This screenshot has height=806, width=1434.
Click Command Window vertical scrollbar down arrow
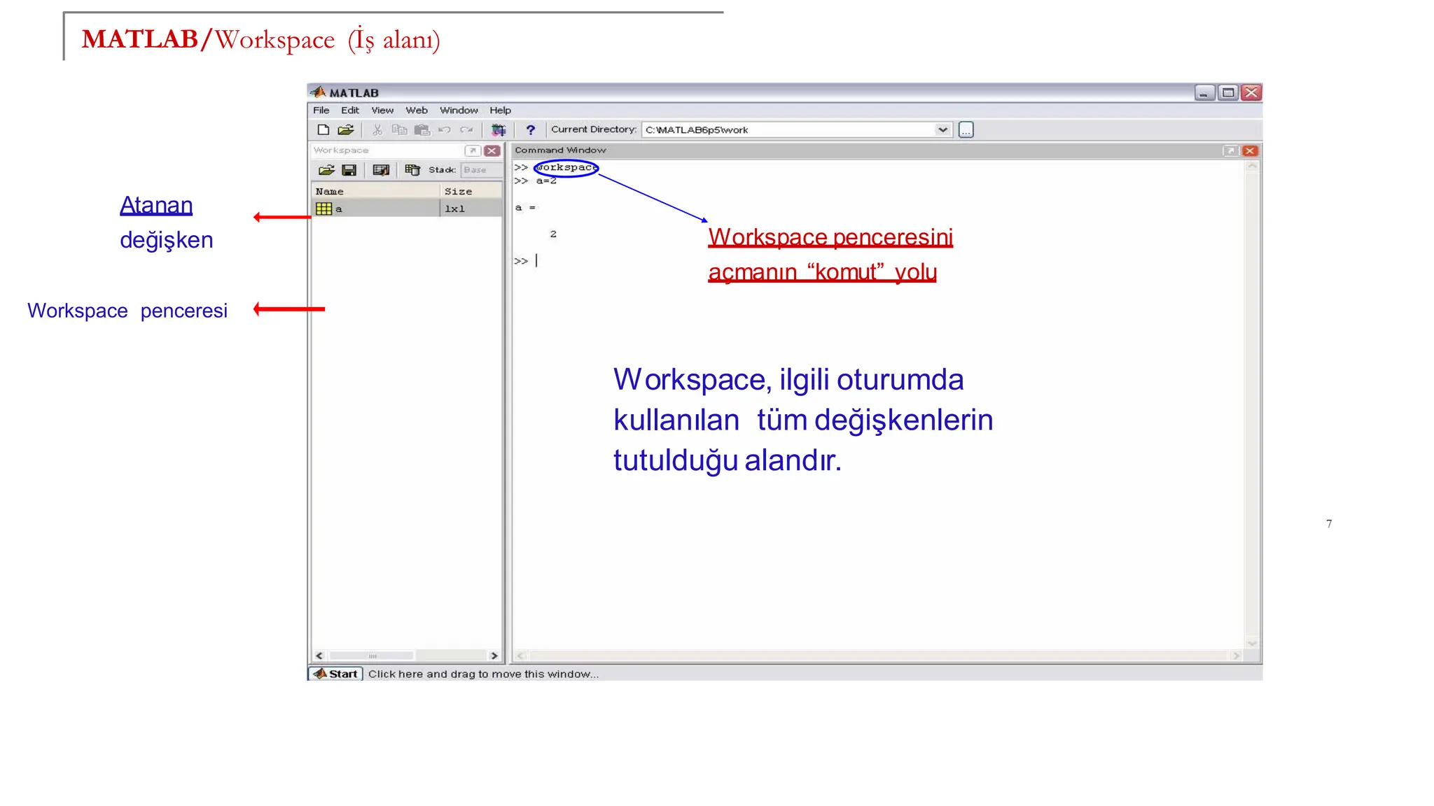tap(1252, 643)
